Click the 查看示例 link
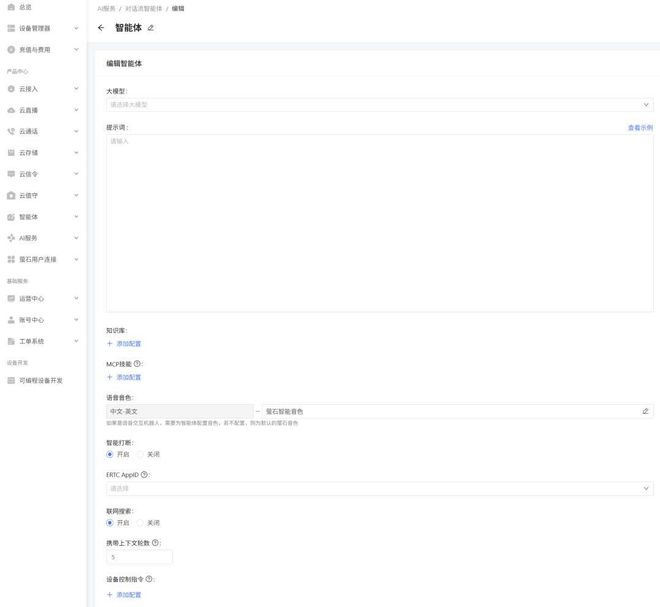The width and height of the screenshot is (660, 607). click(640, 128)
